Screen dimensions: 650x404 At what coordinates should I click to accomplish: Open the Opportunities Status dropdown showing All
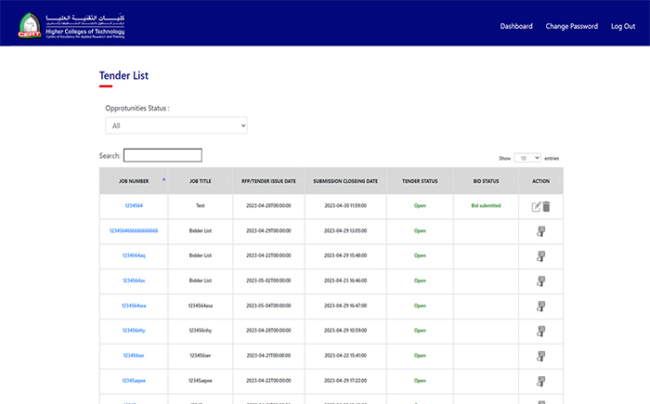176,125
